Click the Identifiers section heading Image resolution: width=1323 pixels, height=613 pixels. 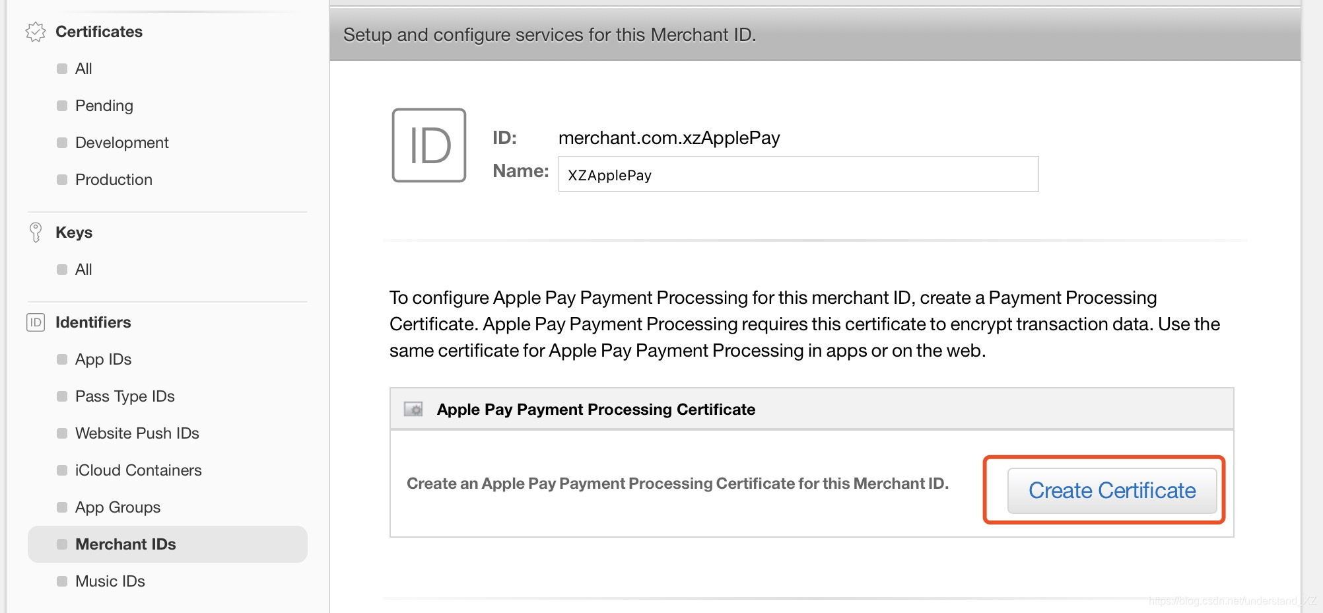click(93, 322)
